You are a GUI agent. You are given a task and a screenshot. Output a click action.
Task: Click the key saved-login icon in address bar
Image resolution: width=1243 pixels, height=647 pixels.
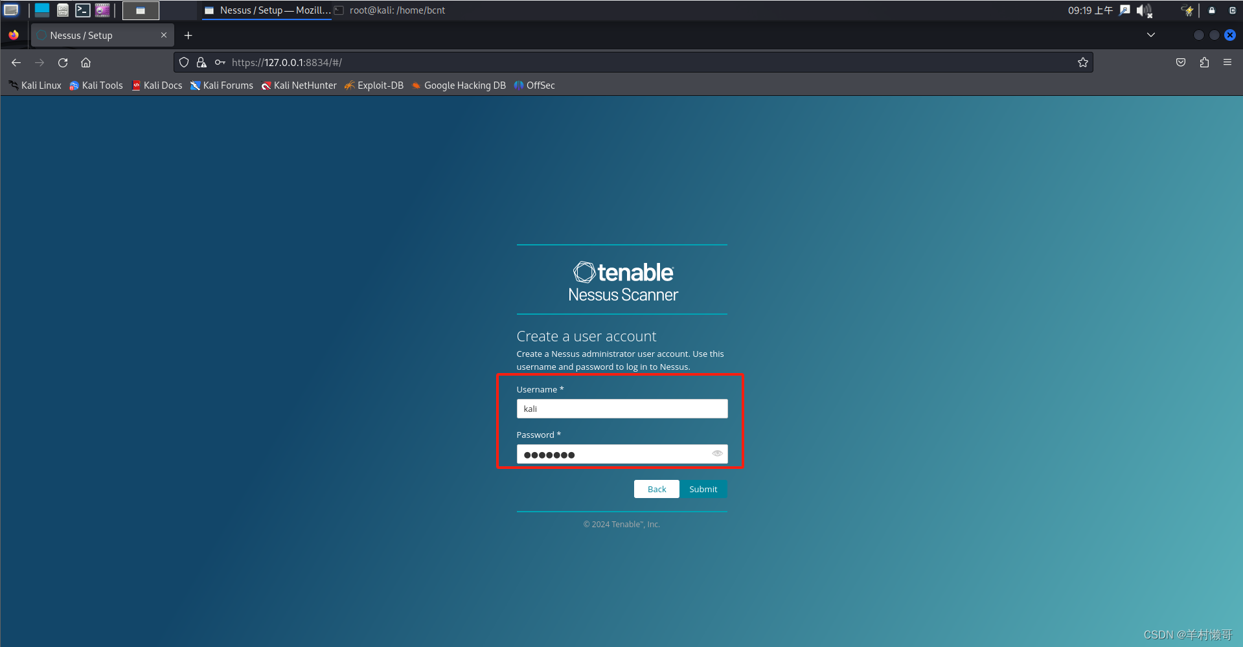220,62
